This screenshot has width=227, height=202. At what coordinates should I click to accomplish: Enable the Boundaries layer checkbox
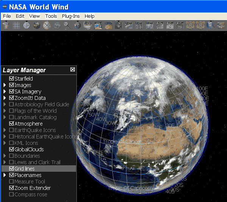tap(11, 156)
